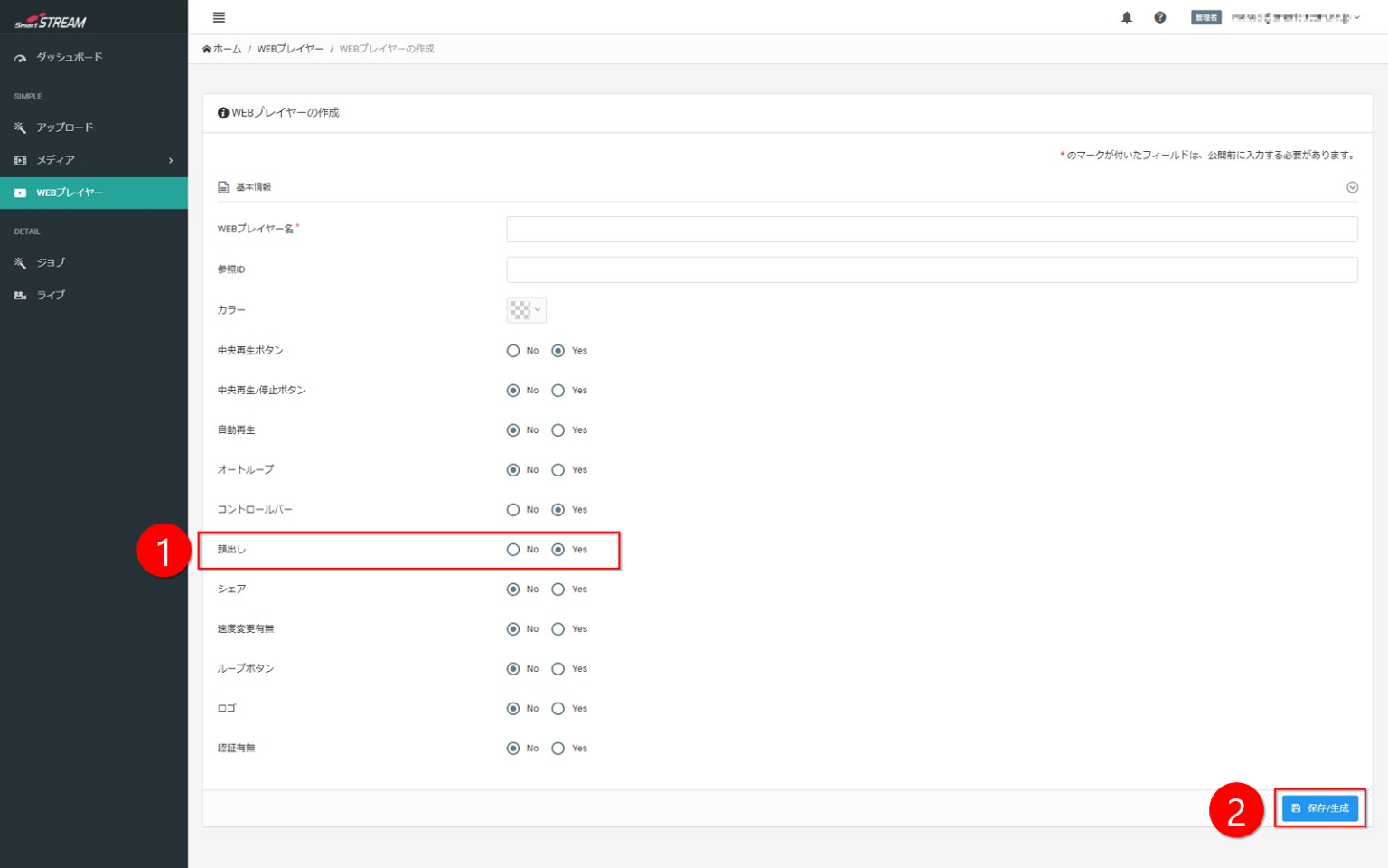Click the SmartSTREAM logo
Viewport: 1388px width, 868px height.
click(x=51, y=21)
